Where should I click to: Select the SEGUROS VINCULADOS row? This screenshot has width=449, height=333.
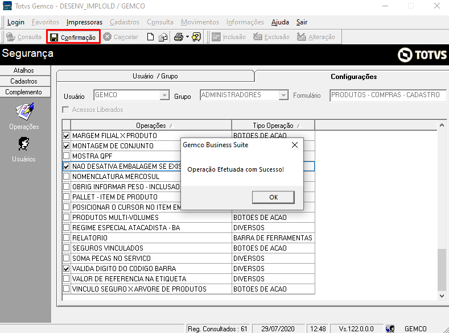coord(189,248)
